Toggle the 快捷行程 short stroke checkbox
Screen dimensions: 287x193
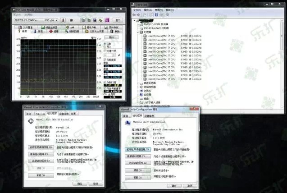(105, 51)
